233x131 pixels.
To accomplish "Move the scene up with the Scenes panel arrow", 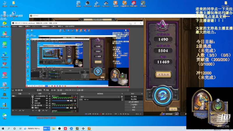I will point(20,111).
